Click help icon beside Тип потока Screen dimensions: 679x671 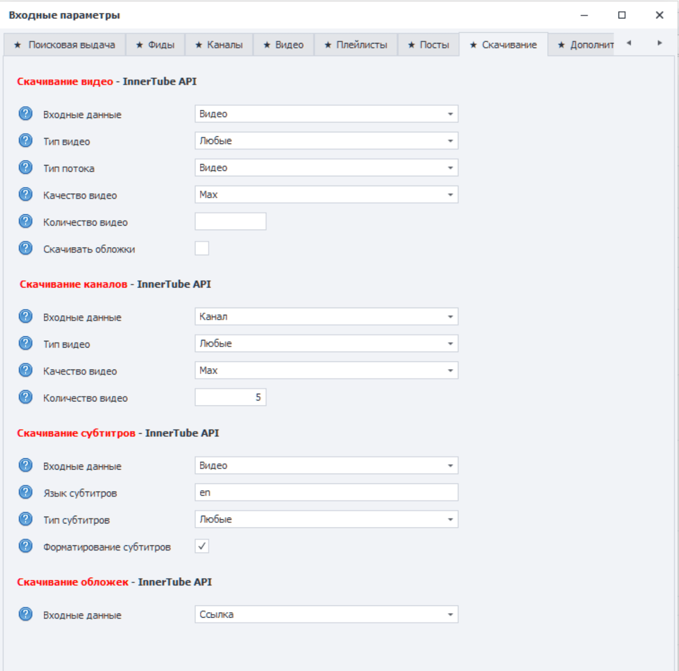26,168
